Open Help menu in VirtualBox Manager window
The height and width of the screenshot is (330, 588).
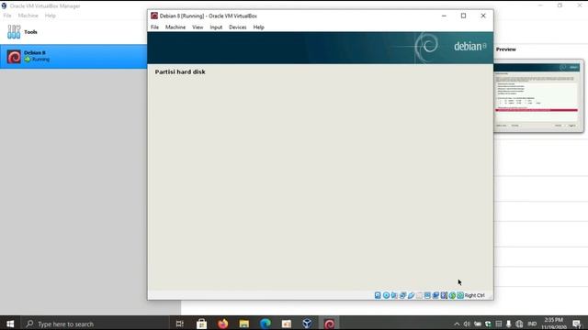(50, 16)
